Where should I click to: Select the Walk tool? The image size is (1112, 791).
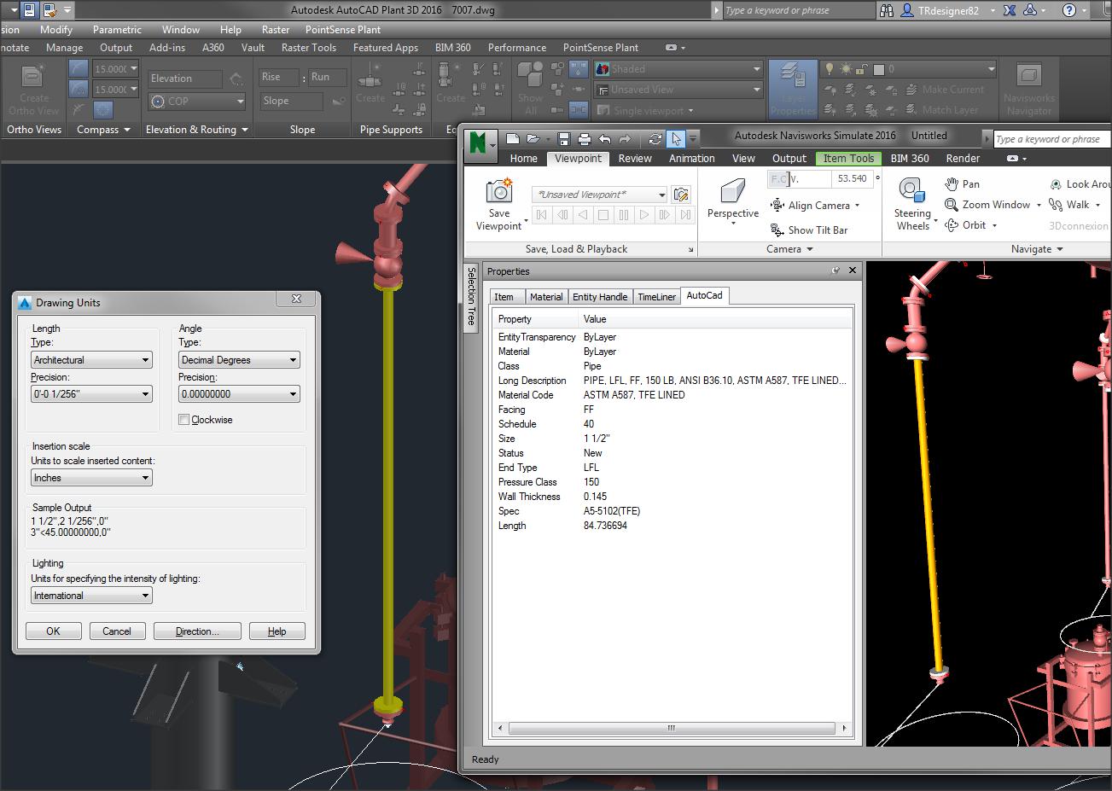[1069, 205]
